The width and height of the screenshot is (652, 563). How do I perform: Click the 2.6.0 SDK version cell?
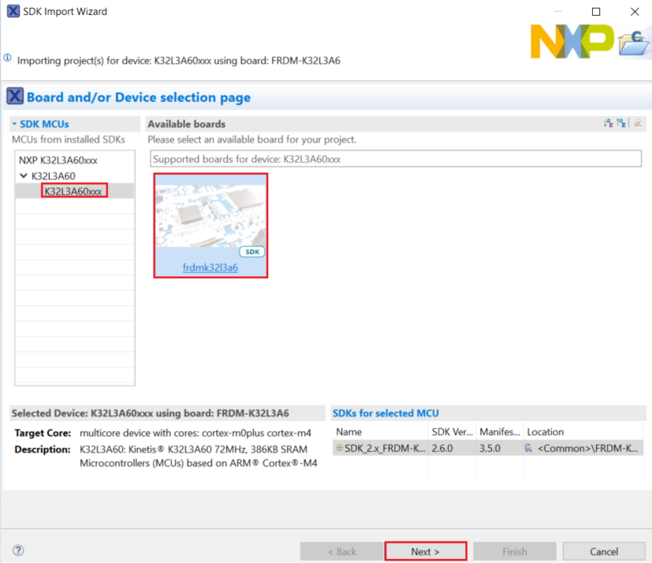pyautogui.click(x=442, y=448)
